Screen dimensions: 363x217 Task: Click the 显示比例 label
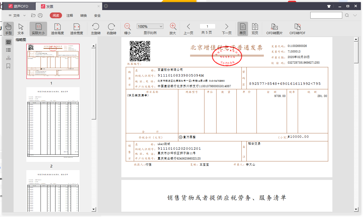(150, 33)
